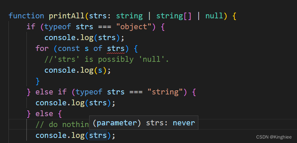Image resolution: width=297 pixels, height=143 pixels.
Task: Click the variable s in for loop declaration
Action: click(x=86, y=49)
